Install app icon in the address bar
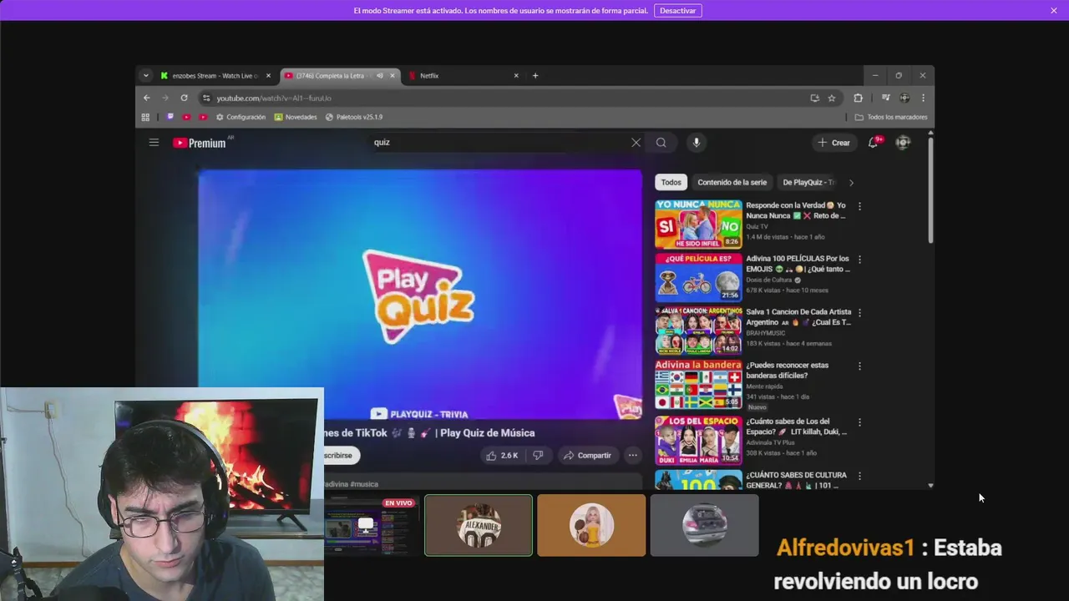Image resolution: width=1069 pixels, height=601 pixels. pos(814,98)
